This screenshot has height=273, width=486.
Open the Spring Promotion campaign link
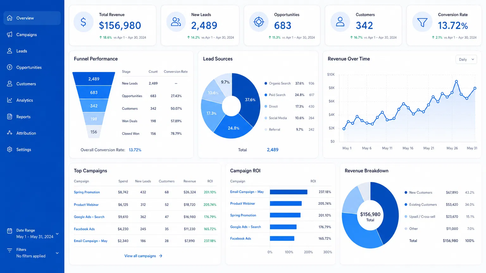click(87, 192)
